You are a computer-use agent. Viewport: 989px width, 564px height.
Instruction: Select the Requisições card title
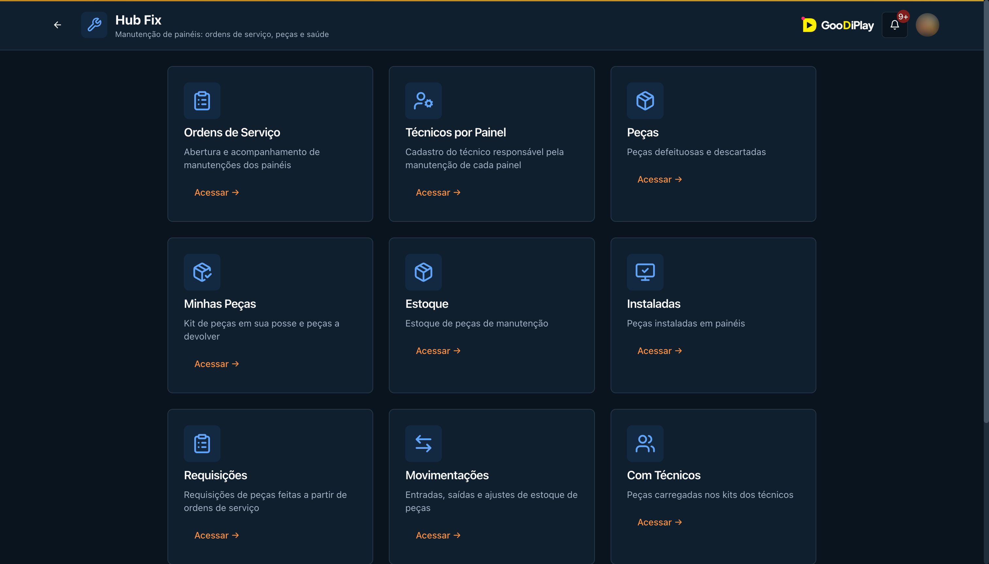click(x=215, y=475)
